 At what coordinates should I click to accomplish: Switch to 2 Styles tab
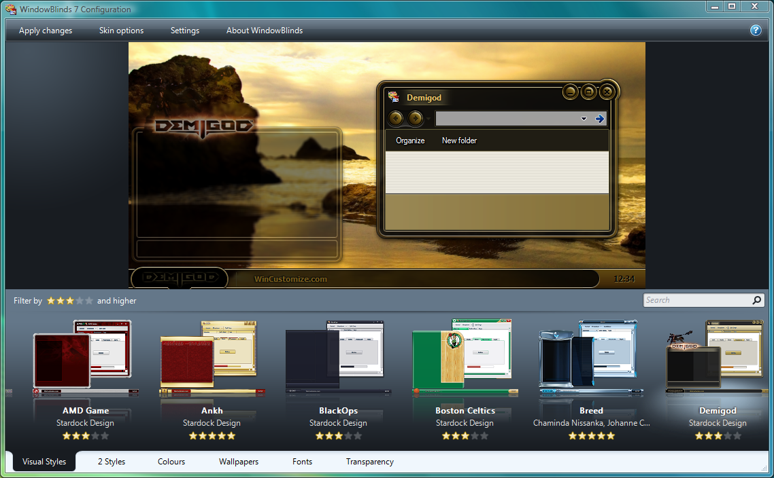click(x=112, y=462)
